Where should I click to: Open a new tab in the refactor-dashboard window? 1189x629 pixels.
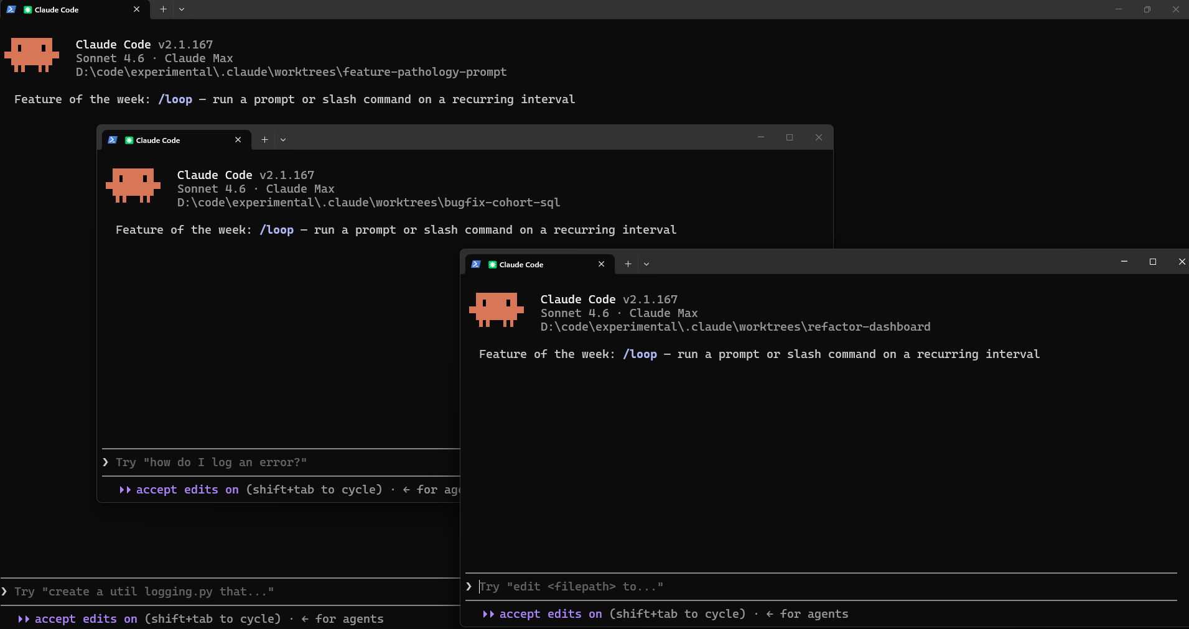pos(628,264)
